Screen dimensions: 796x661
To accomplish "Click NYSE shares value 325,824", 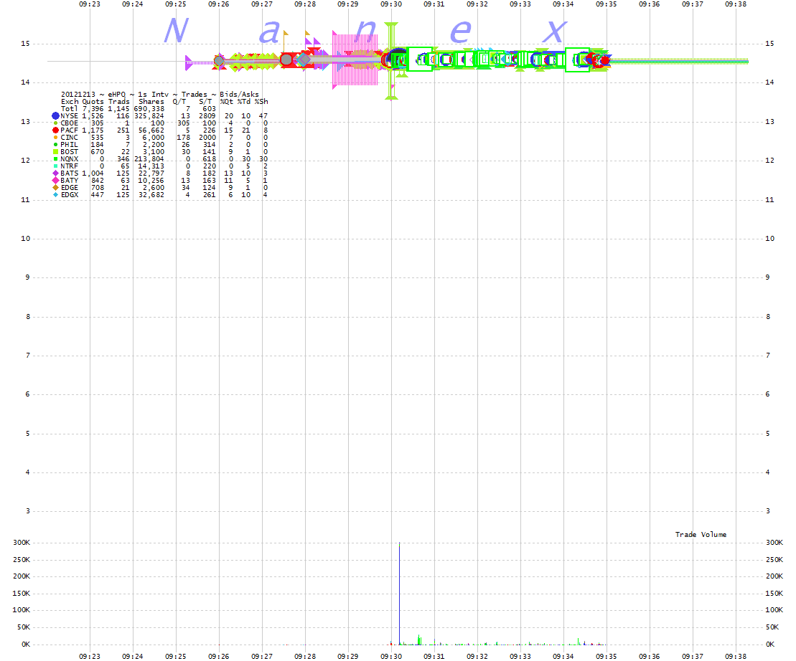I will coord(149,116).
